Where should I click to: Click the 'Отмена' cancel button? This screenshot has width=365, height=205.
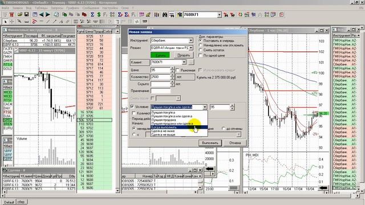click(235, 143)
